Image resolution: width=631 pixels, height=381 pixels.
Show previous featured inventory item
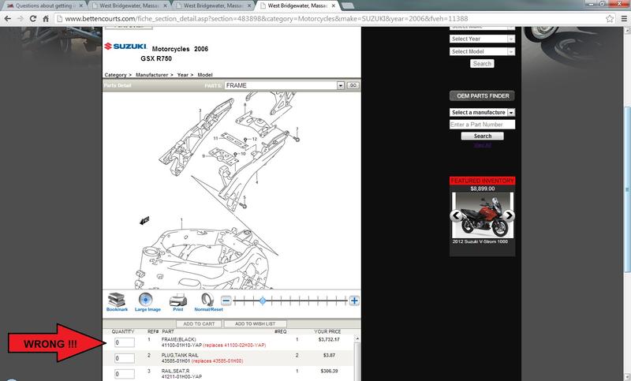click(456, 215)
